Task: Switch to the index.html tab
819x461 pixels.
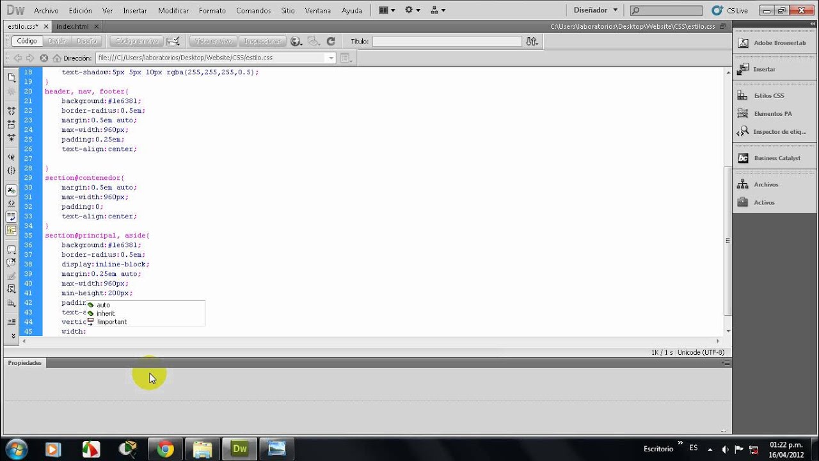Action: point(72,26)
